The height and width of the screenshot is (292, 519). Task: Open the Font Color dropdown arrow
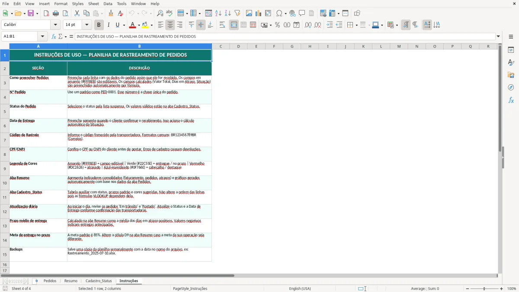click(139, 25)
